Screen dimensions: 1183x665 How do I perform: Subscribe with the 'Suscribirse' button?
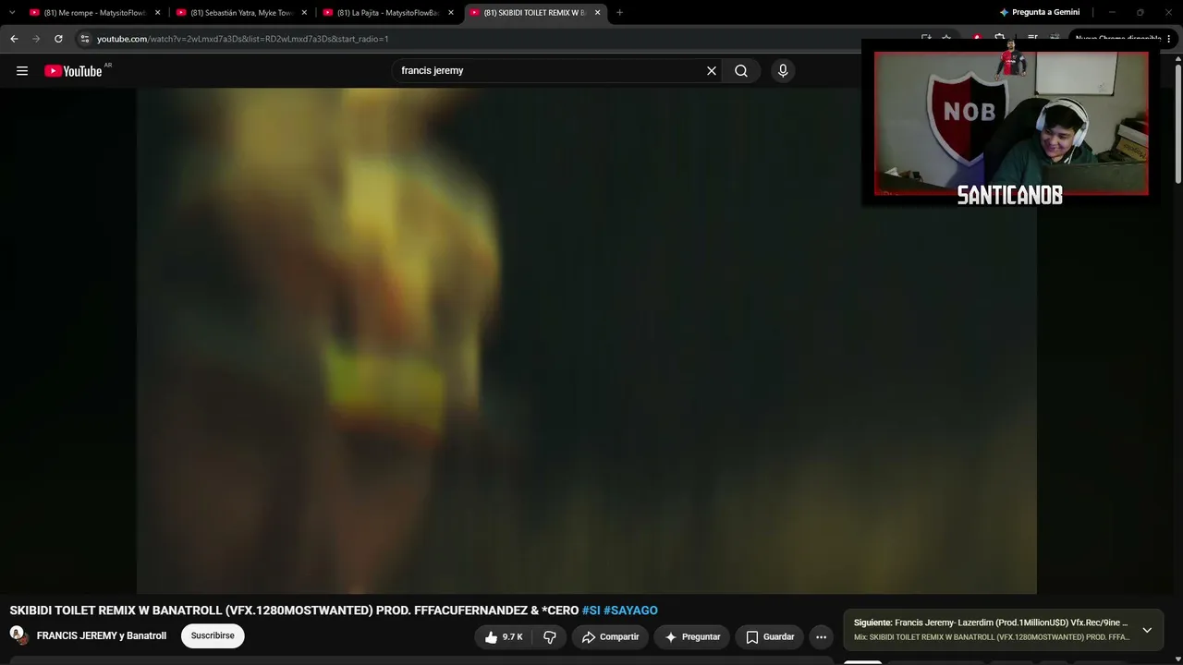click(x=213, y=636)
